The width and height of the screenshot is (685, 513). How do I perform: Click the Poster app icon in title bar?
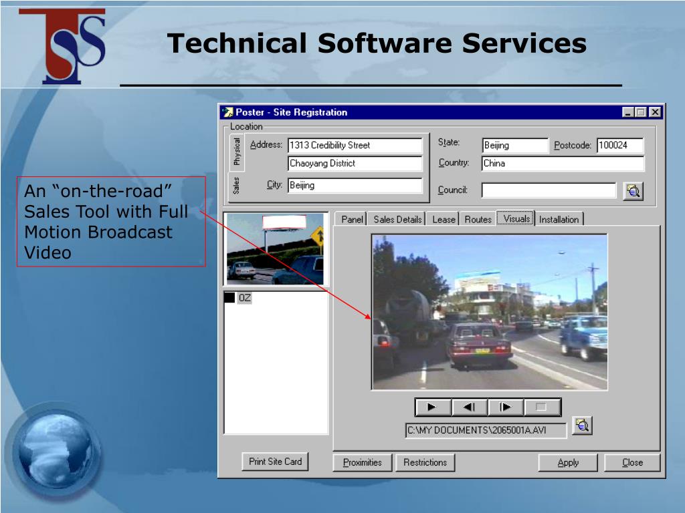coord(227,112)
